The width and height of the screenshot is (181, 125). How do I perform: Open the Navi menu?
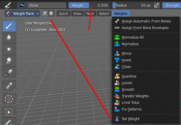pos(90,14)
